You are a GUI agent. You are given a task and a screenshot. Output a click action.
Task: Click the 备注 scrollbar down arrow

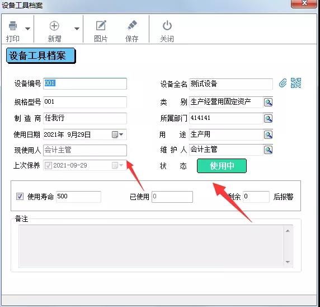(288, 262)
